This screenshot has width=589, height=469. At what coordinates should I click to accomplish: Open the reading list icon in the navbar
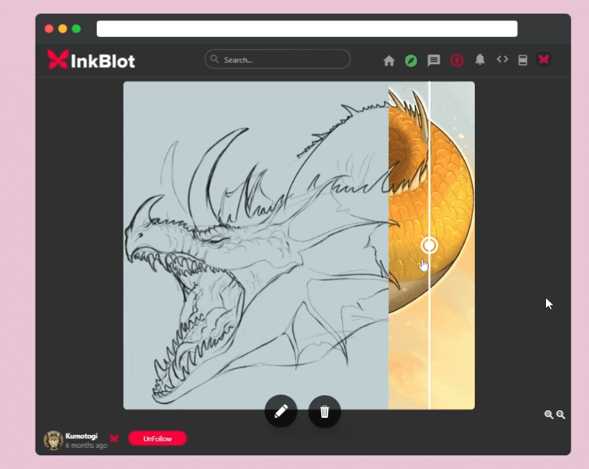click(x=523, y=60)
